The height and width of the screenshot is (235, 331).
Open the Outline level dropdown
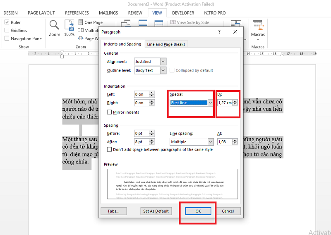click(163, 70)
